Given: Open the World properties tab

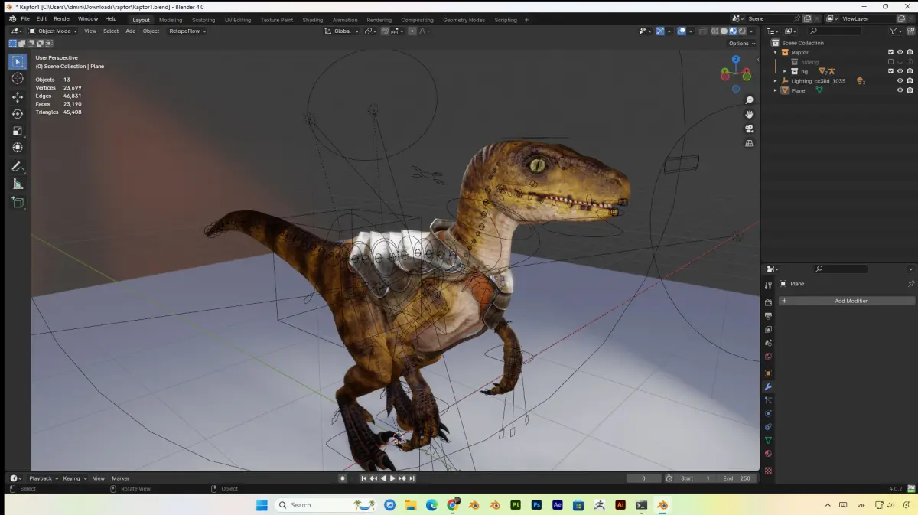Looking at the screenshot, I should 768,356.
